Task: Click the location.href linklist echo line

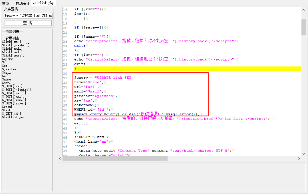Action: pos(172,119)
